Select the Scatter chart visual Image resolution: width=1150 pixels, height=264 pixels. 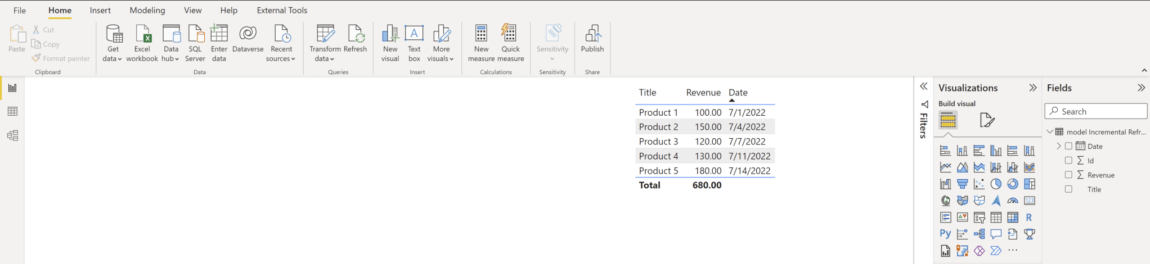(x=979, y=184)
